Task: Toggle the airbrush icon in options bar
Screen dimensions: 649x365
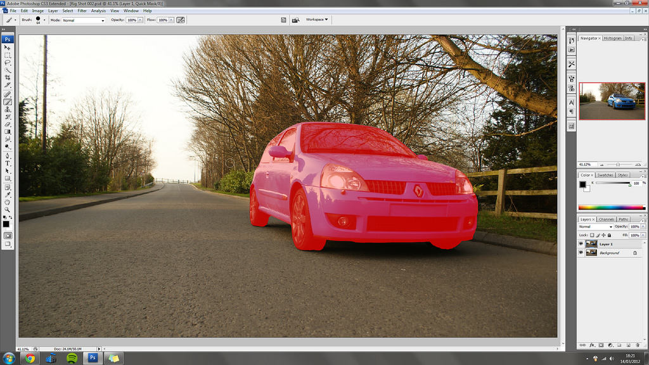Action: tap(181, 20)
